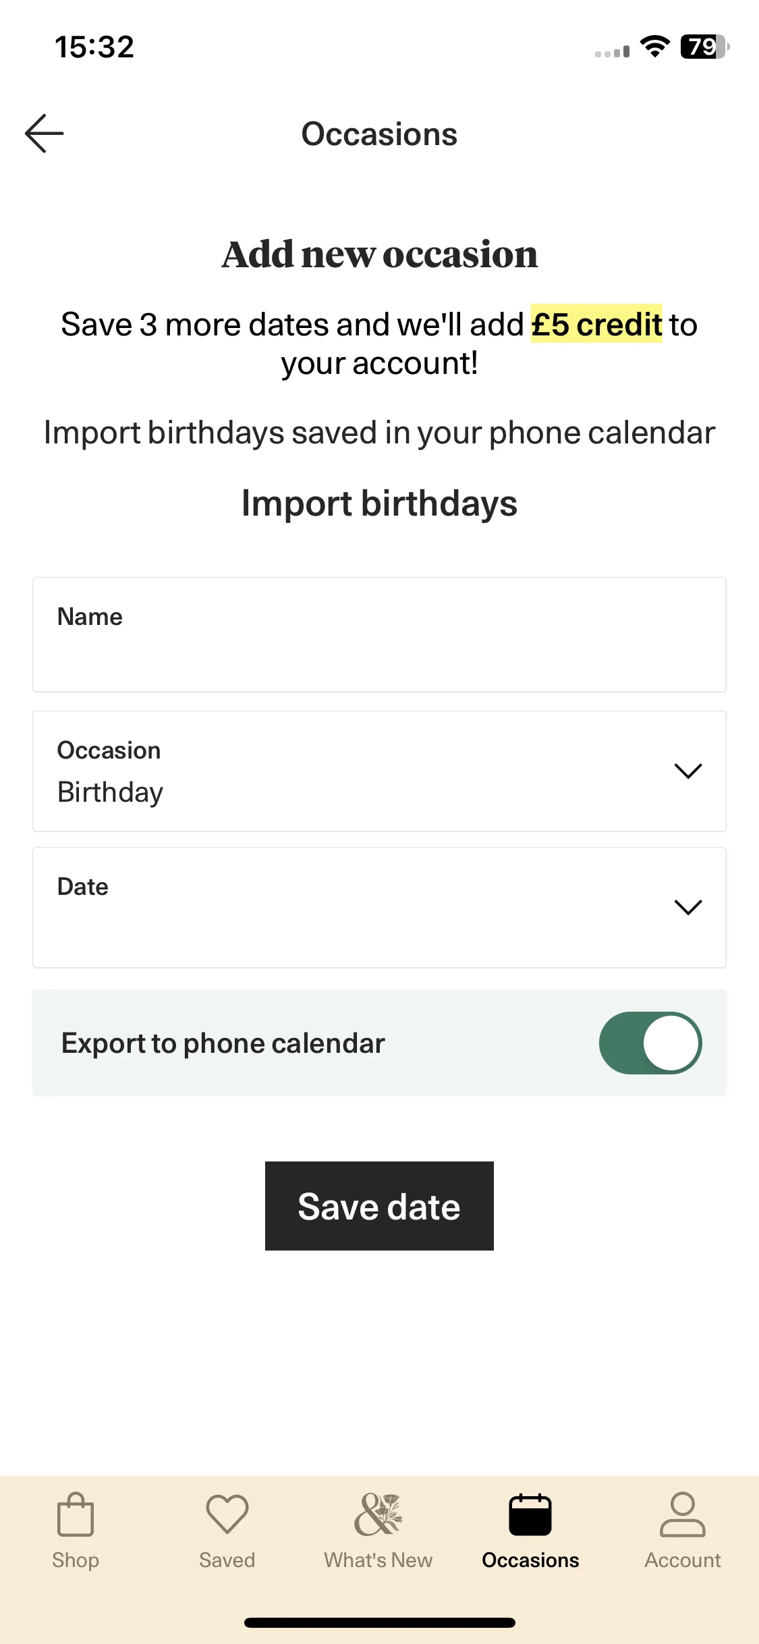Disable Export to phone calendar switch
759x1644 pixels.
click(x=650, y=1043)
